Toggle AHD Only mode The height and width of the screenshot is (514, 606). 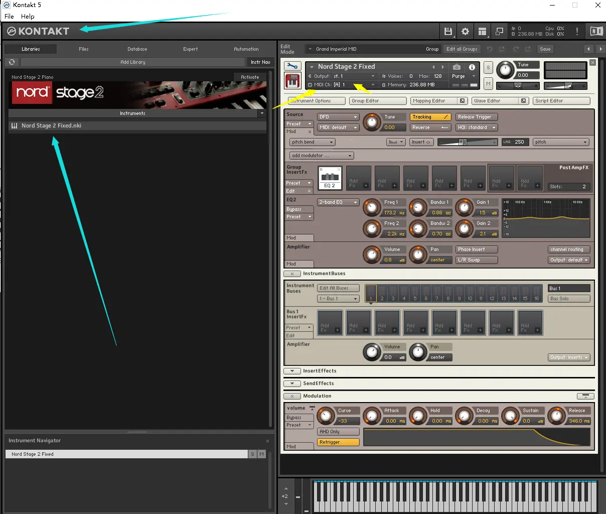coord(338,432)
